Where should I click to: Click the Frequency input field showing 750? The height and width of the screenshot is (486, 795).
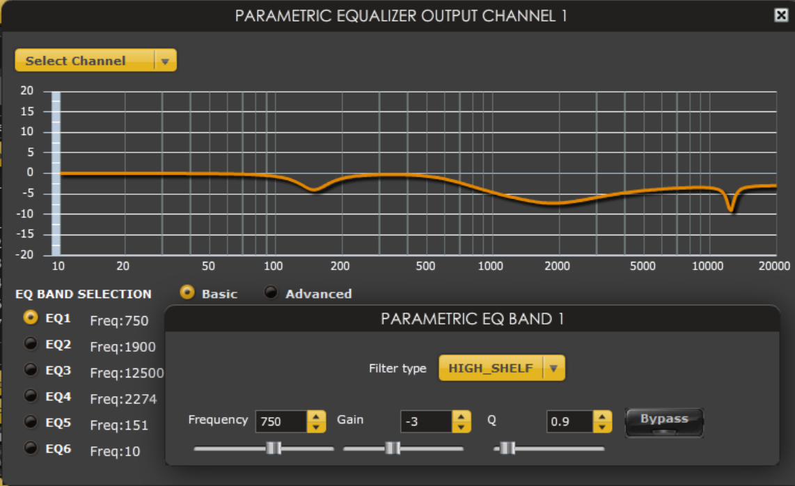click(281, 421)
